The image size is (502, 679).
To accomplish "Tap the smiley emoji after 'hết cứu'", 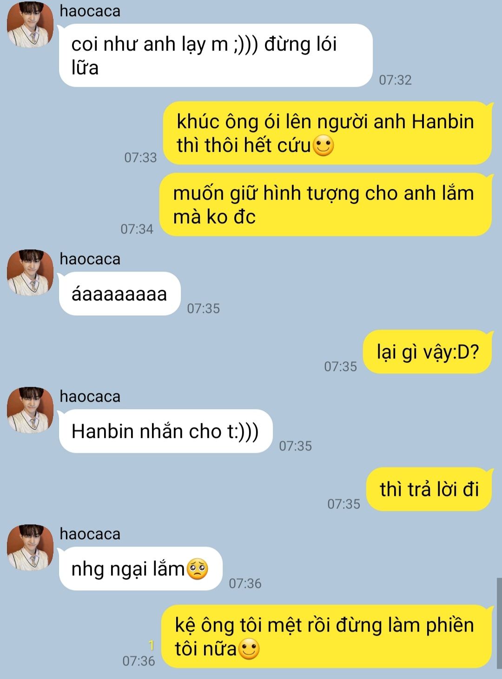I will coord(324,146).
